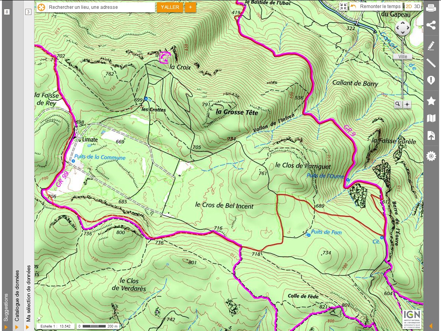Screen dimensions: 441x331
Task: Click the 689 elevation point
Action: pyautogui.click(x=320, y=206)
